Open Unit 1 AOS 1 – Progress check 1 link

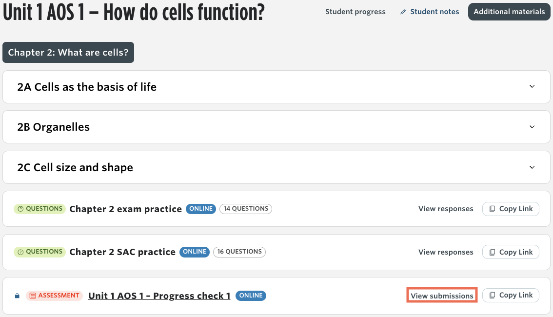[159, 296]
